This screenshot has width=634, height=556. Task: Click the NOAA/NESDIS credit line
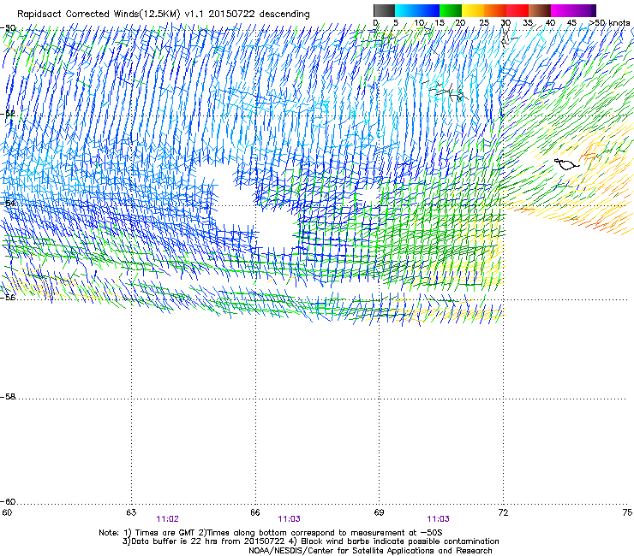[370, 551]
